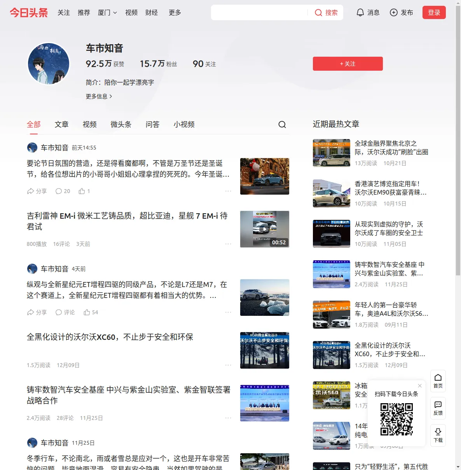Scan the 今日头条 download QR code
461x470 pixels.
point(396,419)
